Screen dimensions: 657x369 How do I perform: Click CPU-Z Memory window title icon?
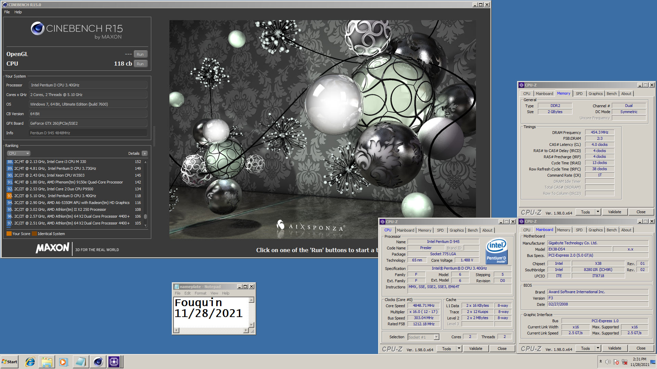pos(521,85)
